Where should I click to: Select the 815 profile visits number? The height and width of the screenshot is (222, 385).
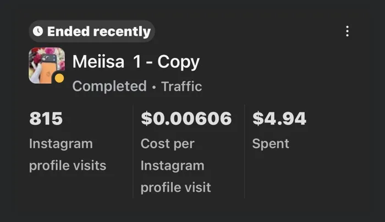click(46, 118)
